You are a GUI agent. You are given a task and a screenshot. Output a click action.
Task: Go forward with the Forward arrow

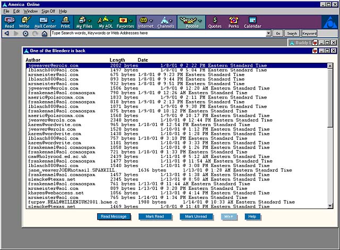(x=16, y=34)
